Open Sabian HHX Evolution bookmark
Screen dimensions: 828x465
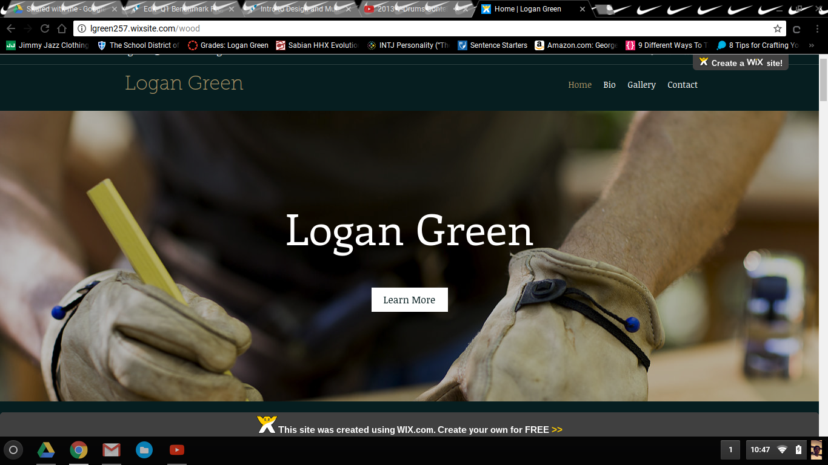[317, 45]
